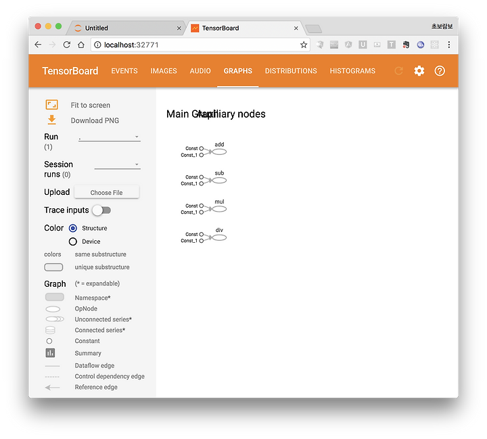The image size is (487, 439).
Task: Select the mul op node
Action: click(219, 209)
